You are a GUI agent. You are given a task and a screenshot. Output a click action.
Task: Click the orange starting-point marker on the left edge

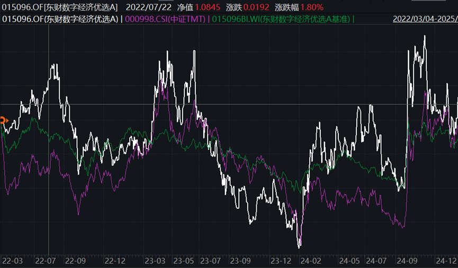coord(3,121)
